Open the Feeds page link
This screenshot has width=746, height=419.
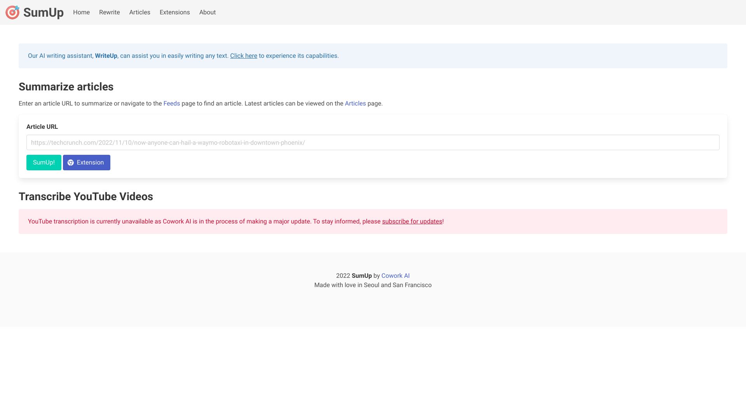pos(171,104)
